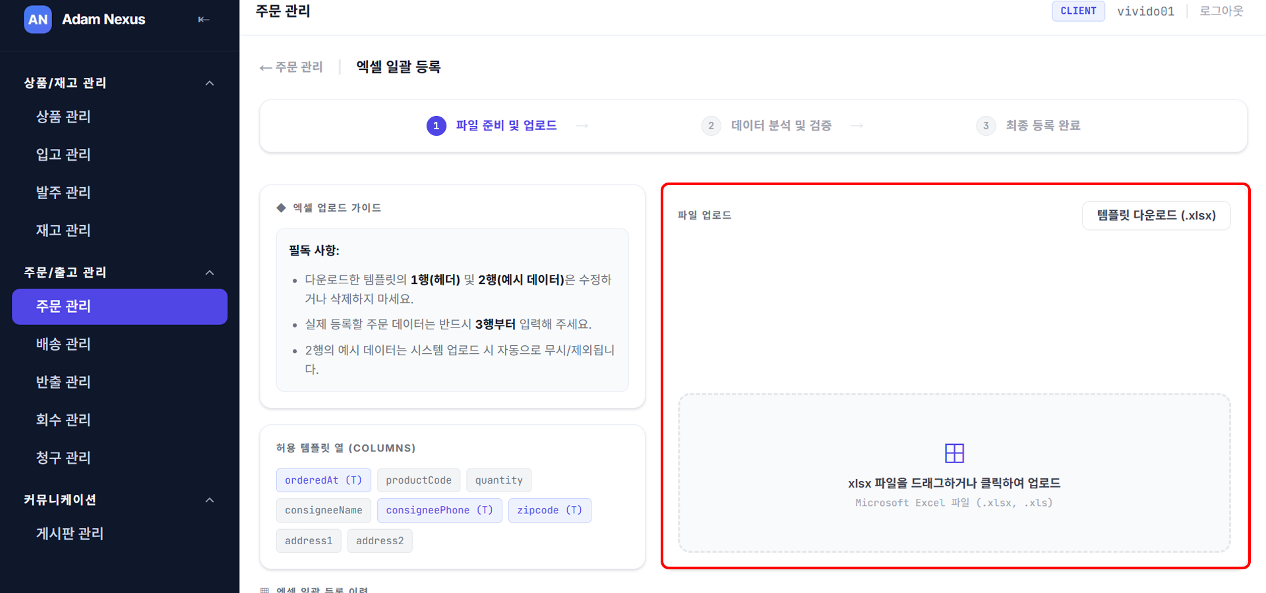Image resolution: width=1266 pixels, height=593 pixels.
Task: Click the address2 column tag
Action: point(380,541)
